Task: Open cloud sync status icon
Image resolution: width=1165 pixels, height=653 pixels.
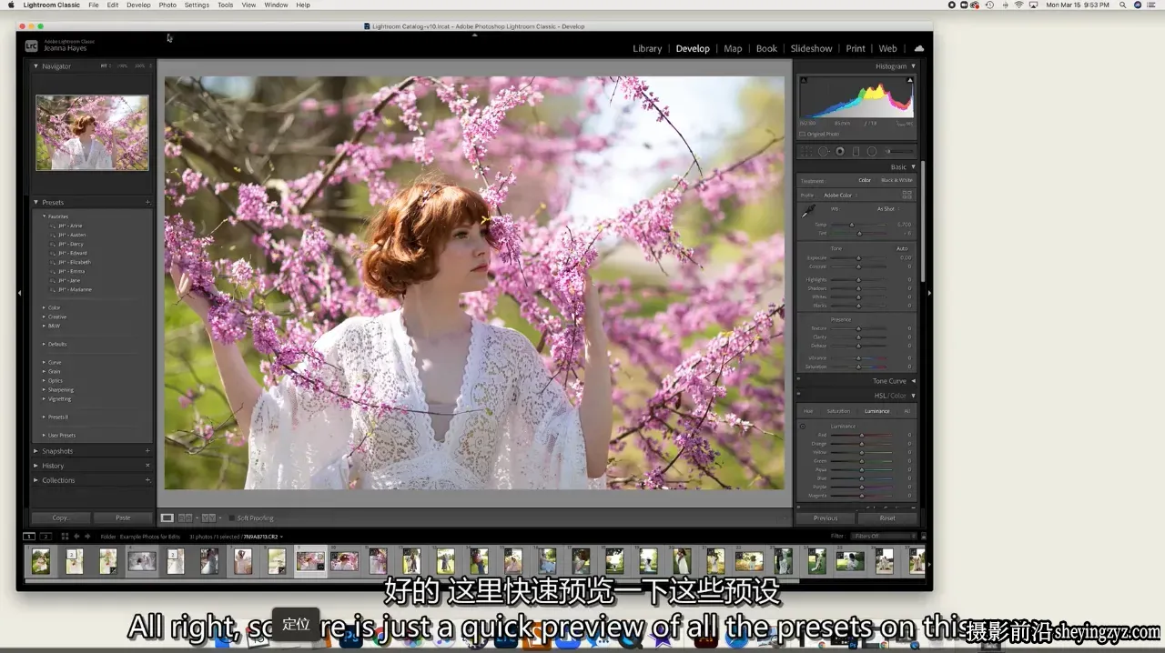Action: click(x=918, y=48)
